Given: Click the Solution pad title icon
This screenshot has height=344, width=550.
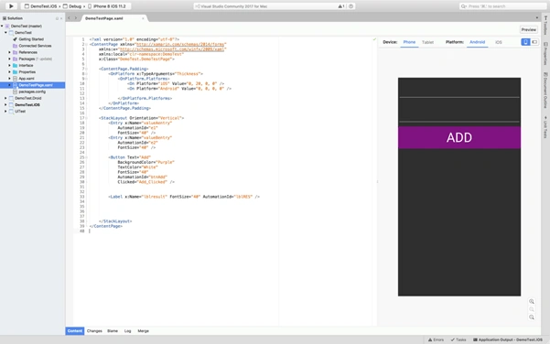Looking at the screenshot, I should click(5, 18).
